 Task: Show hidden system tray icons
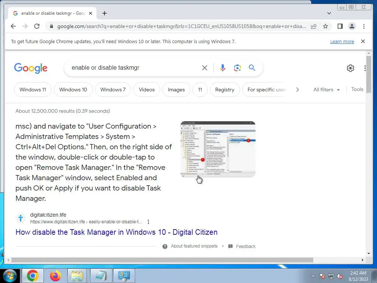coord(313,276)
